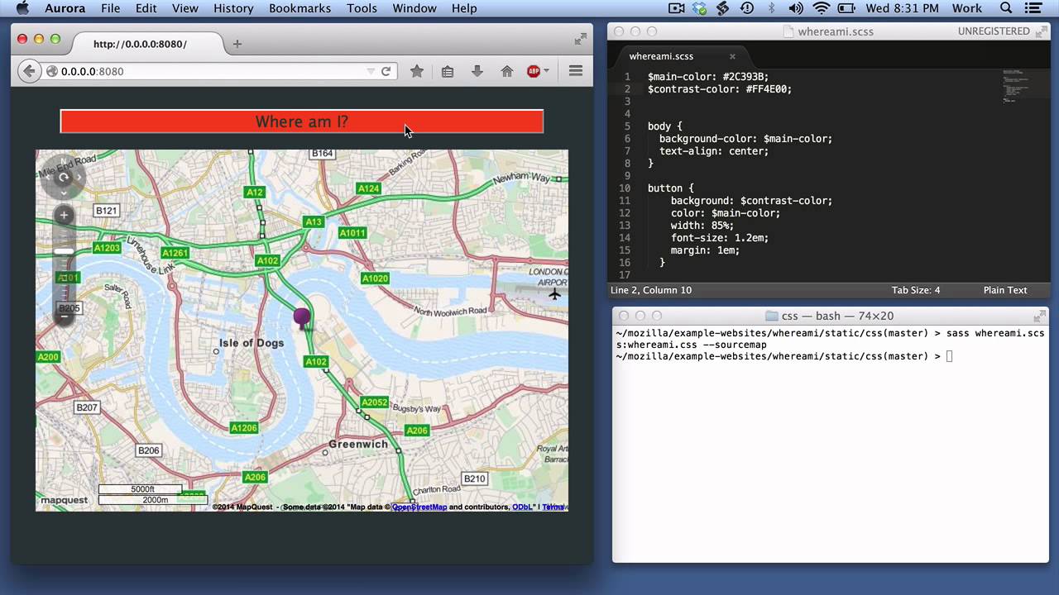Click the Wi-Fi status icon
The height and width of the screenshot is (595, 1059).
point(821,8)
